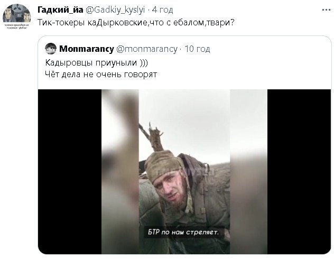Viewport: 334px width, 259px height.
Task: Open Гадкий_йа profile avatar
Action: [x=16, y=16]
